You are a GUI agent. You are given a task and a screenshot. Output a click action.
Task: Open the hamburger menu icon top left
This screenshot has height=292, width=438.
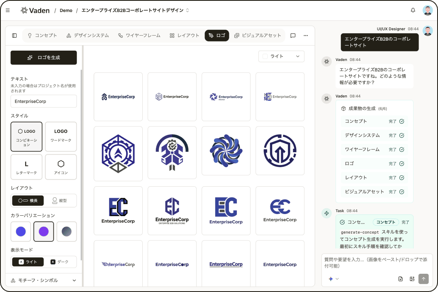click(7, 10)
